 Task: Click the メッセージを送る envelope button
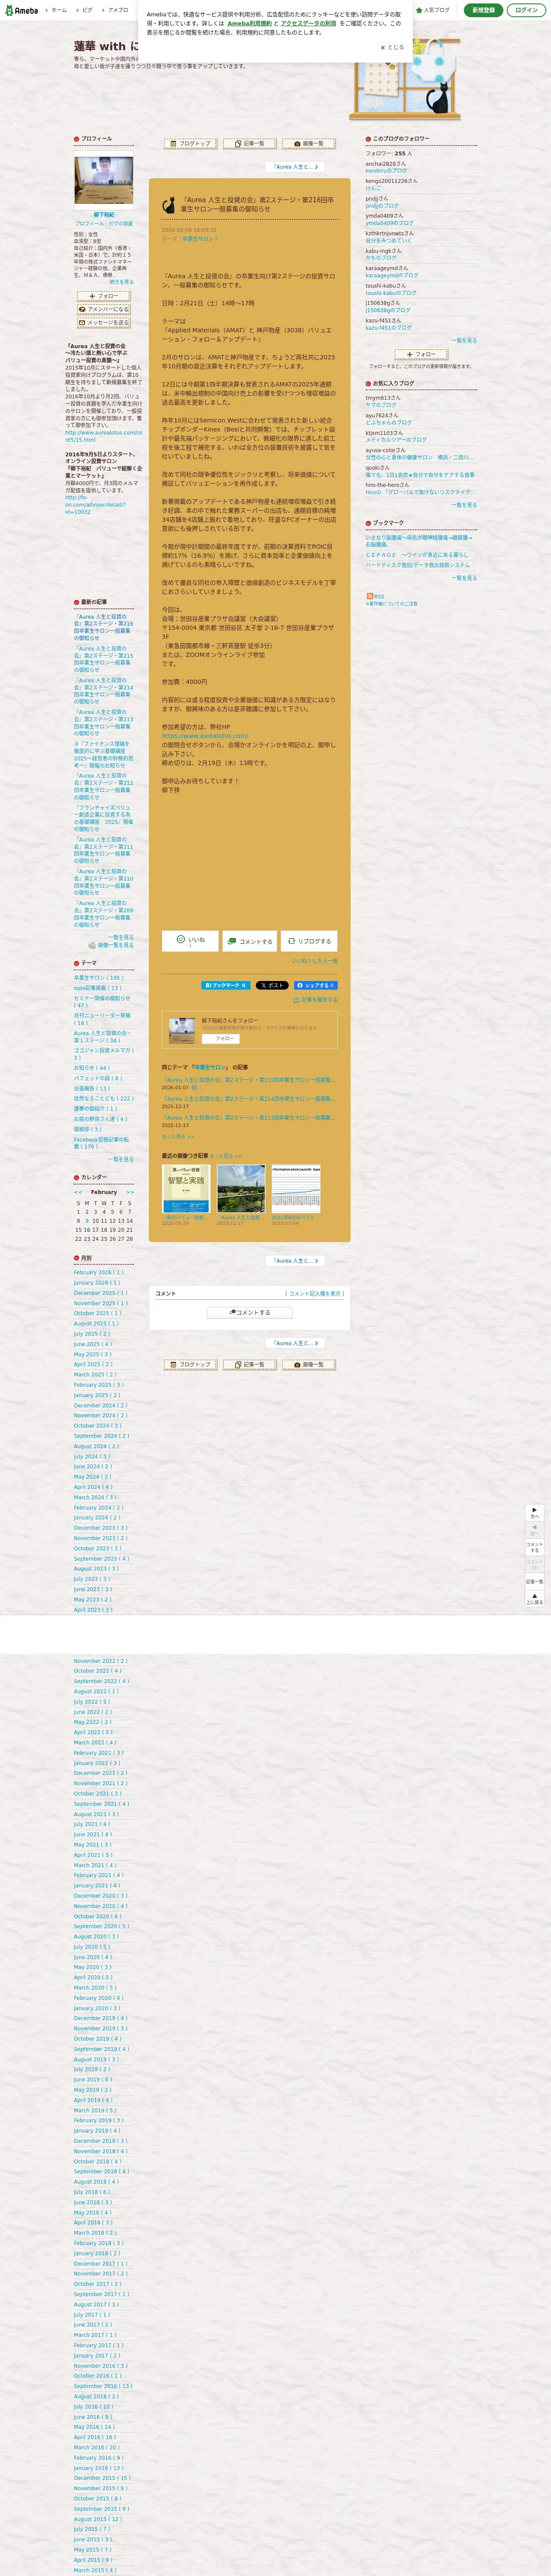pyautogui.click(x=103, y=322)
